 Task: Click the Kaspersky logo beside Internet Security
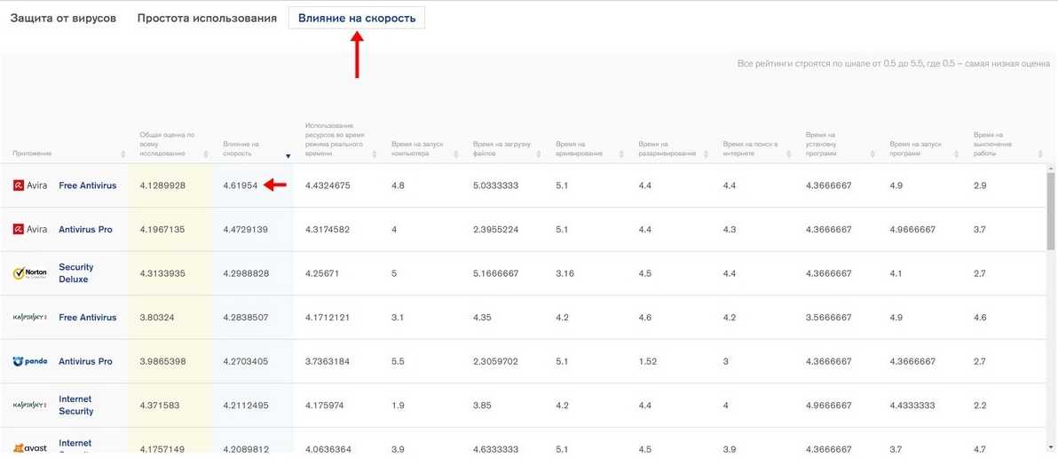(30, 406)
